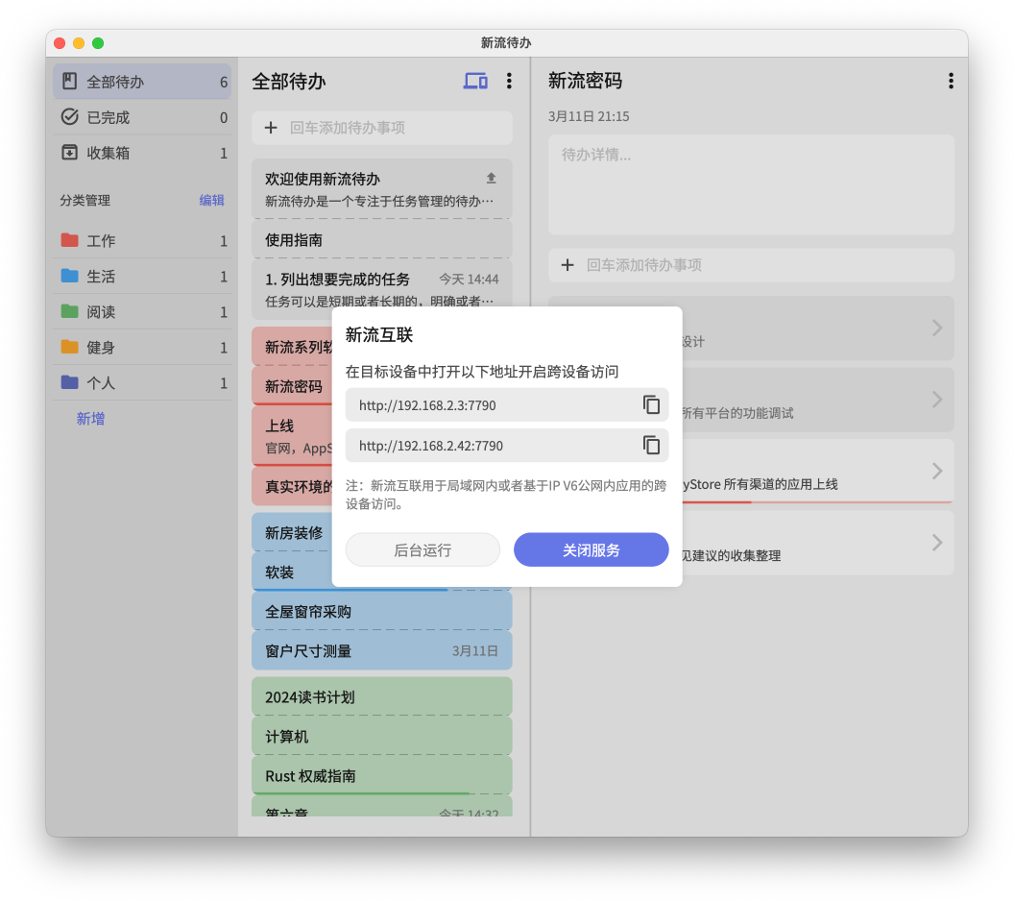The width and height of the screenshot is (1014, 901).
Task: Select the 生活 category
Action: [x=141, y=277]
